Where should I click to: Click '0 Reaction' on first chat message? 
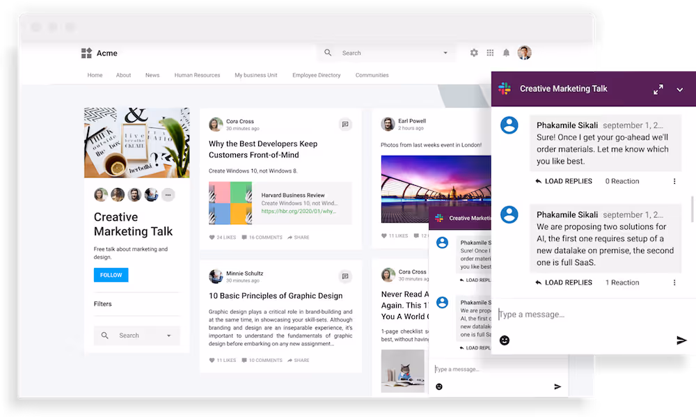click(622, 181)
